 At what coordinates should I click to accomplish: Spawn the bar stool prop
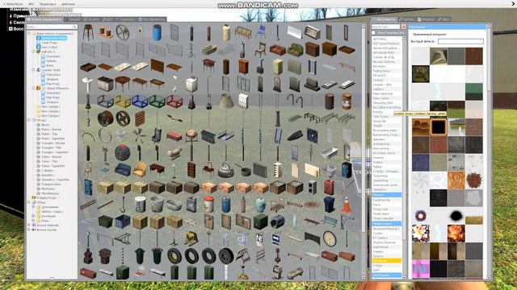coord(88,33)
